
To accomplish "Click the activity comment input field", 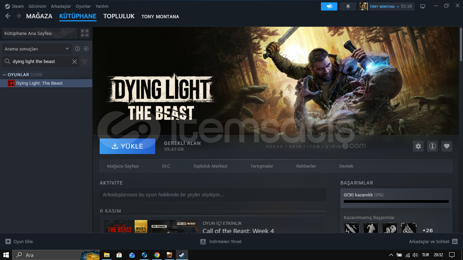I will (x=213, y=195).
